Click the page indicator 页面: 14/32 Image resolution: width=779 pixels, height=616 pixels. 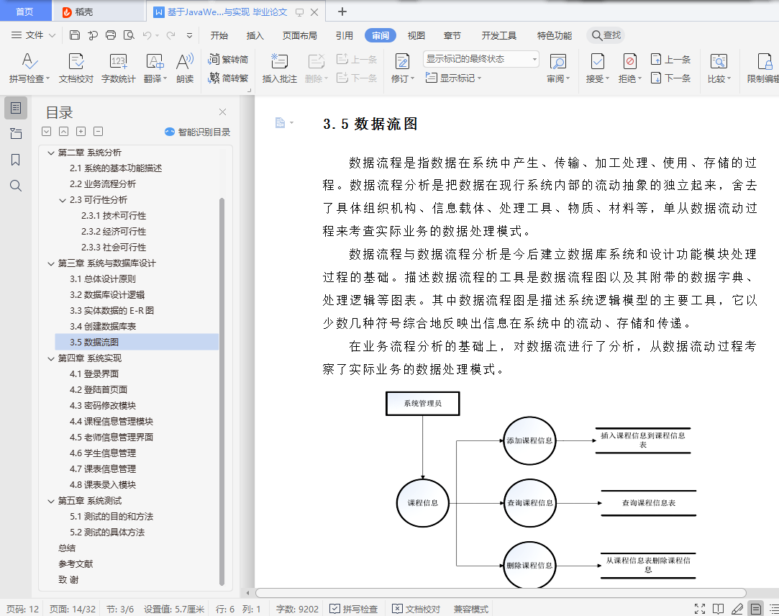click(x=73, y=609)
